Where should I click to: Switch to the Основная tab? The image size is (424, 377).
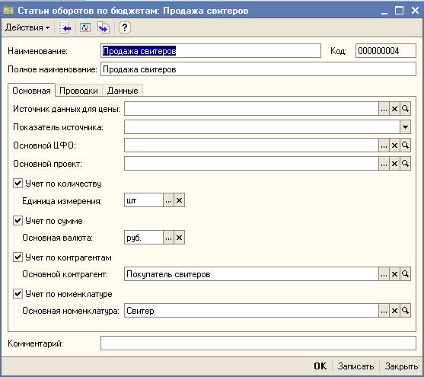(x=31, y=91)
